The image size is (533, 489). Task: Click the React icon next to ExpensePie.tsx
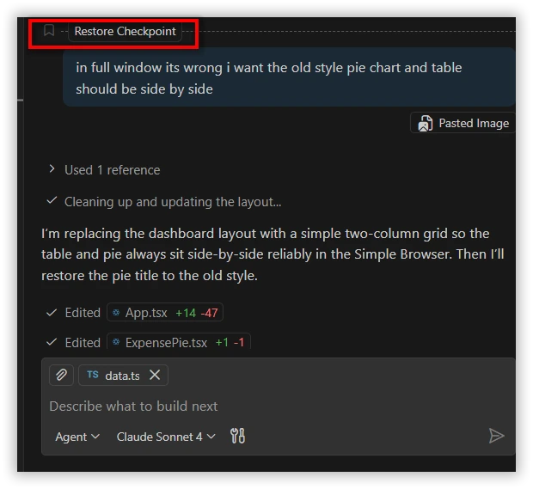117,342
